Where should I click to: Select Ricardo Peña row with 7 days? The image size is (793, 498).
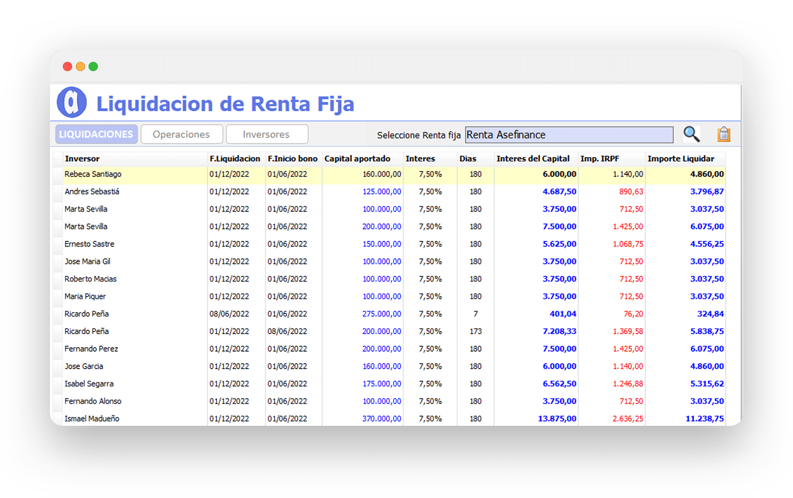click(87, 314)
